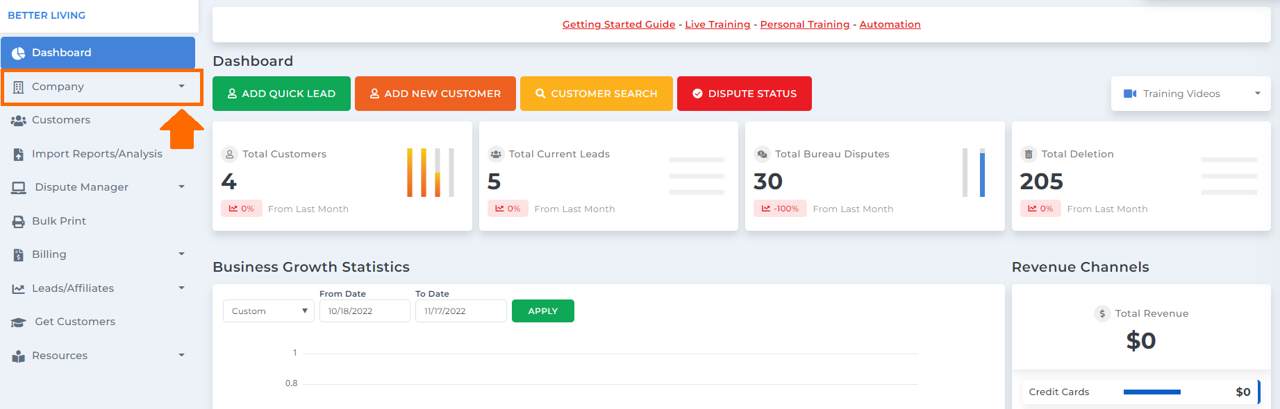This screenshot has height=409, width=1280.
Task: Open the Training Videos dropdown
Action: (1190, 94)
